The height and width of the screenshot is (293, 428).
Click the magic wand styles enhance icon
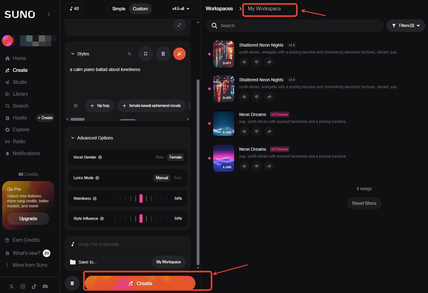click(179, 54)
